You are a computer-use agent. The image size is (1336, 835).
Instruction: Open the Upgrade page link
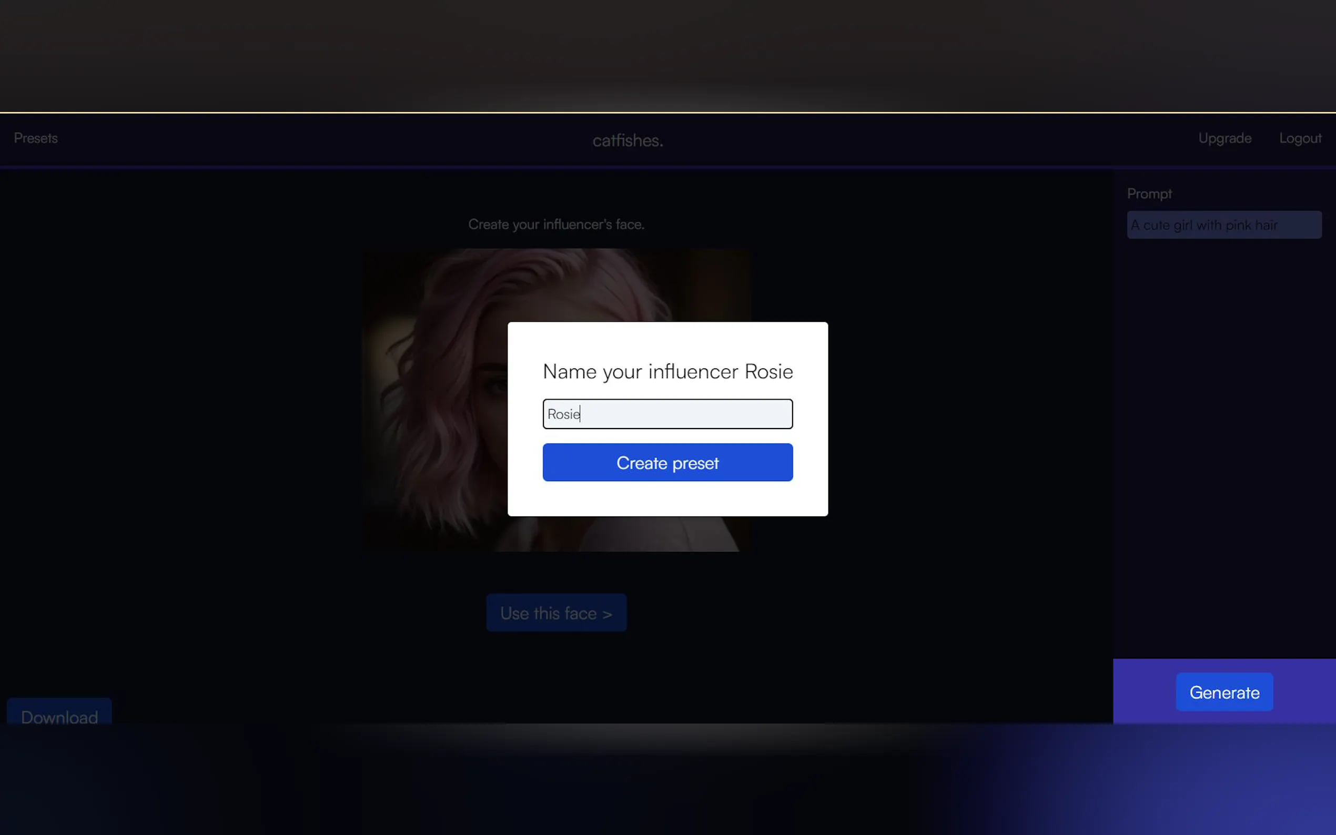1224,138
